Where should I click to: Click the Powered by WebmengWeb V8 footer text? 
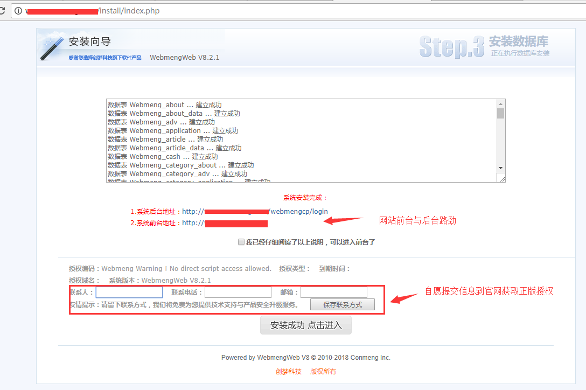[x=306, y=358]
